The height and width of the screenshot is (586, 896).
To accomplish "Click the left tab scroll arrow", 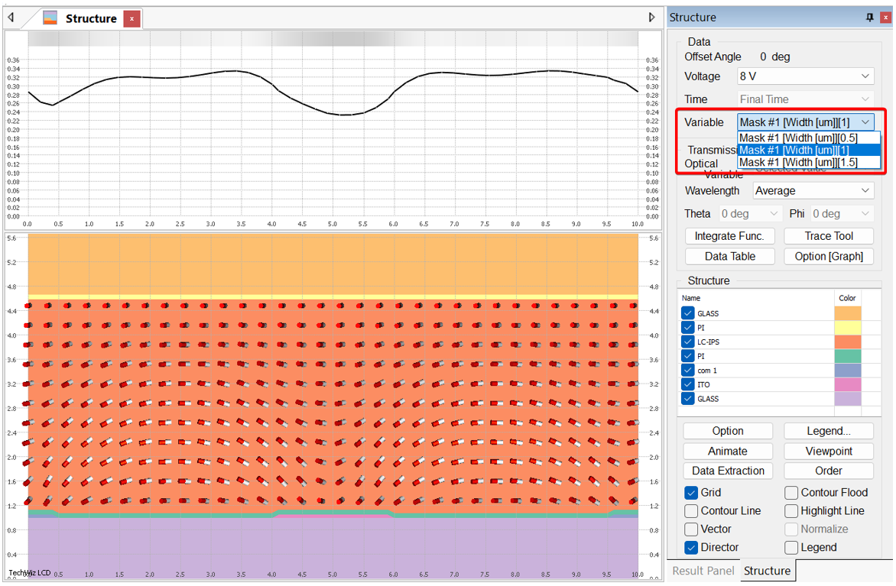I will tap(11, 18).
